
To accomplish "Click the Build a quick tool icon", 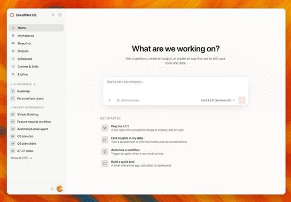I will 105,164.
